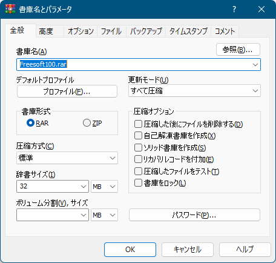Click the 書庫形式 group label
Image resolution: width=276 pixels, height=263 pixels.
coord(36,112)
